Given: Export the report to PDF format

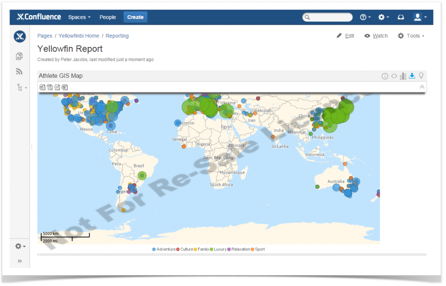Looking at the screenshot, I should [x=50, y=87].
